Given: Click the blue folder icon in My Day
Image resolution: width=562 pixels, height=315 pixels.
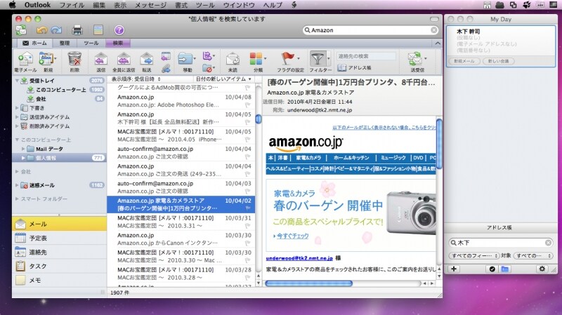Looking at the screenshot, I should point(504,269).
